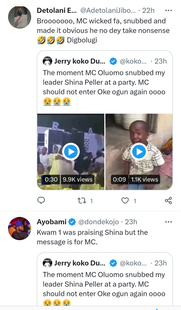Like Detolani's tweet with heart icon

pos(125,200)
